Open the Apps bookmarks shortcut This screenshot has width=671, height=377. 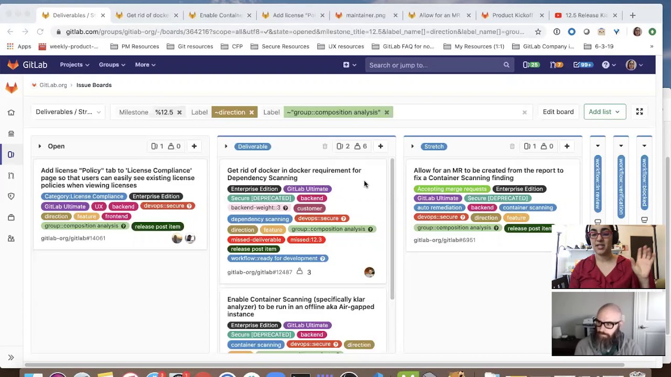tap(19, 47)
